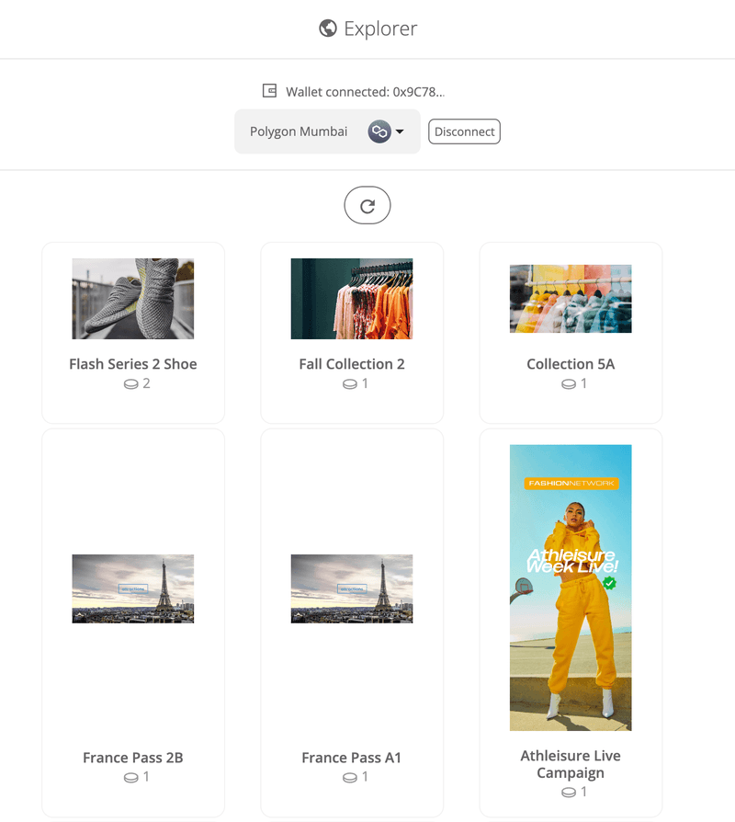Open France Pass 2B Eiffel Tower image
The image size is (735, 822).
click(133, 588)
